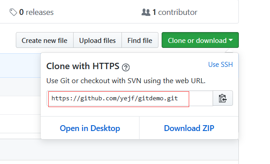Click empty URL field area beside copy icon
This screenshot has height=164, width=270.
[201, 98]
